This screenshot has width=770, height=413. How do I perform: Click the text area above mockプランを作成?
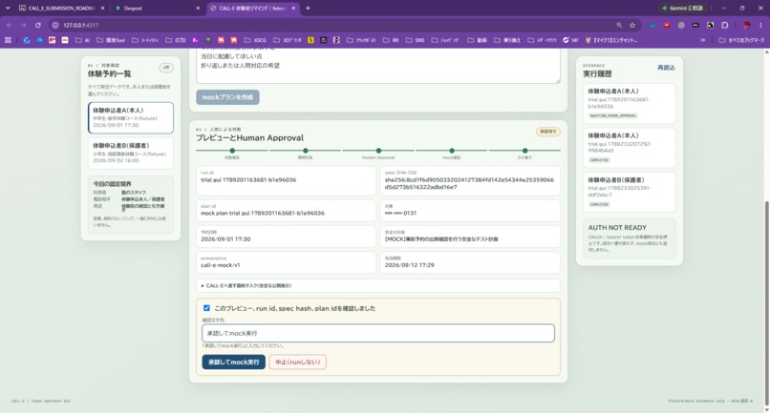(378, 66)
